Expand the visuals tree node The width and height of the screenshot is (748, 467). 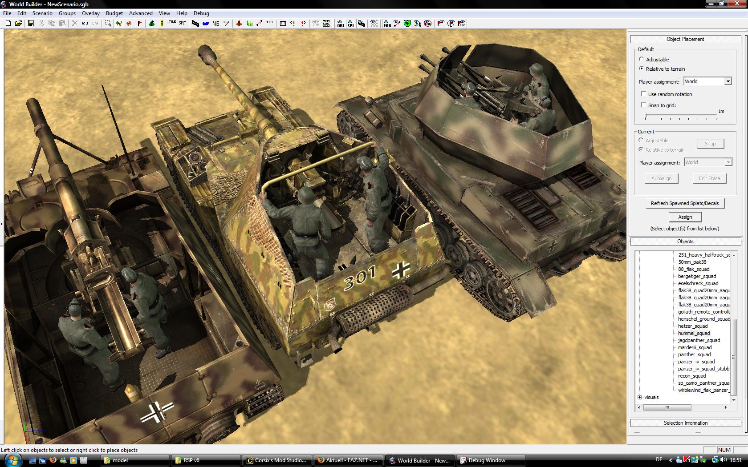click(640, 397)
